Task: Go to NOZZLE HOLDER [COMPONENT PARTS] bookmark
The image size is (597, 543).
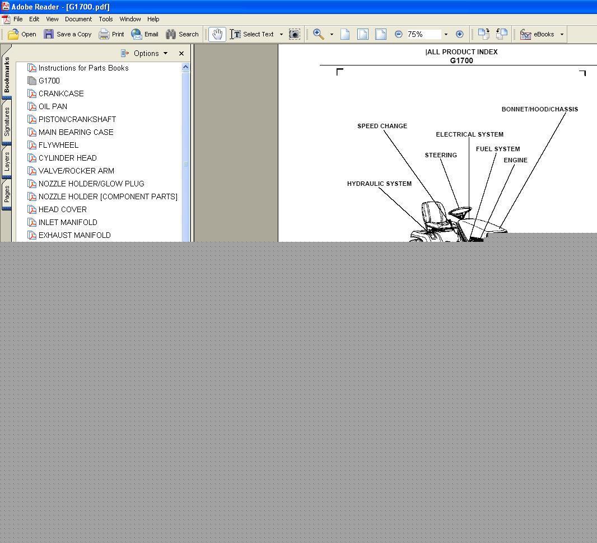Action: click(x=108, y=196)
